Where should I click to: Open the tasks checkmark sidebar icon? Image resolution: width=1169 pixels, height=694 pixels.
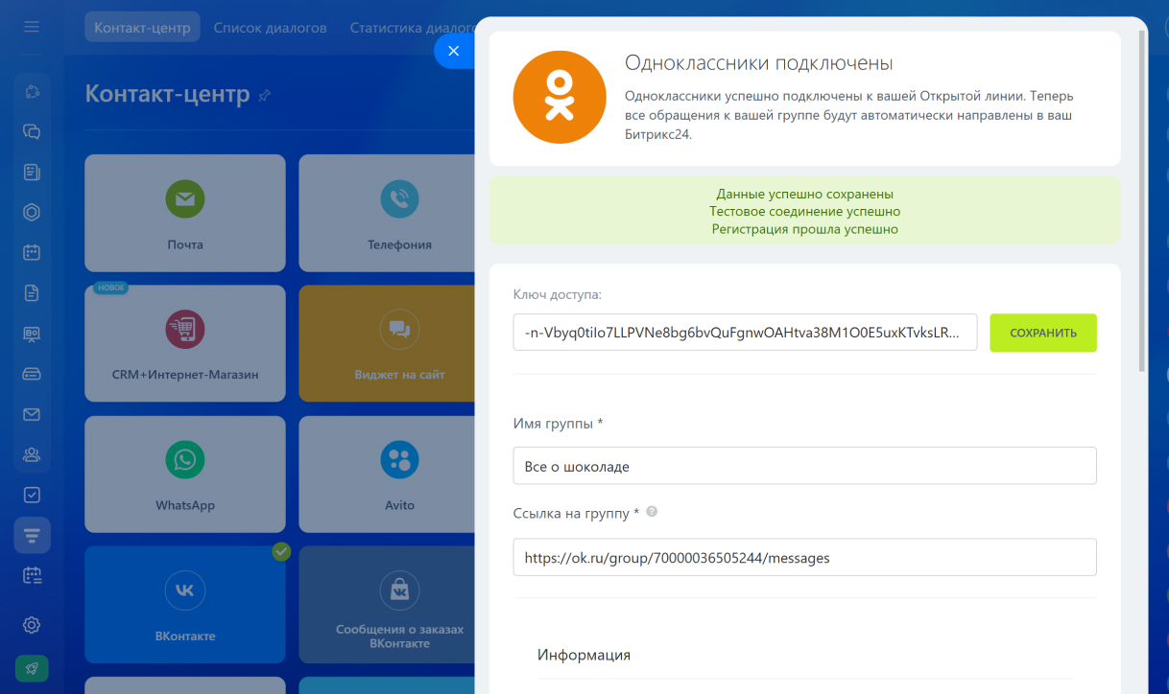[x=32, y=495]
